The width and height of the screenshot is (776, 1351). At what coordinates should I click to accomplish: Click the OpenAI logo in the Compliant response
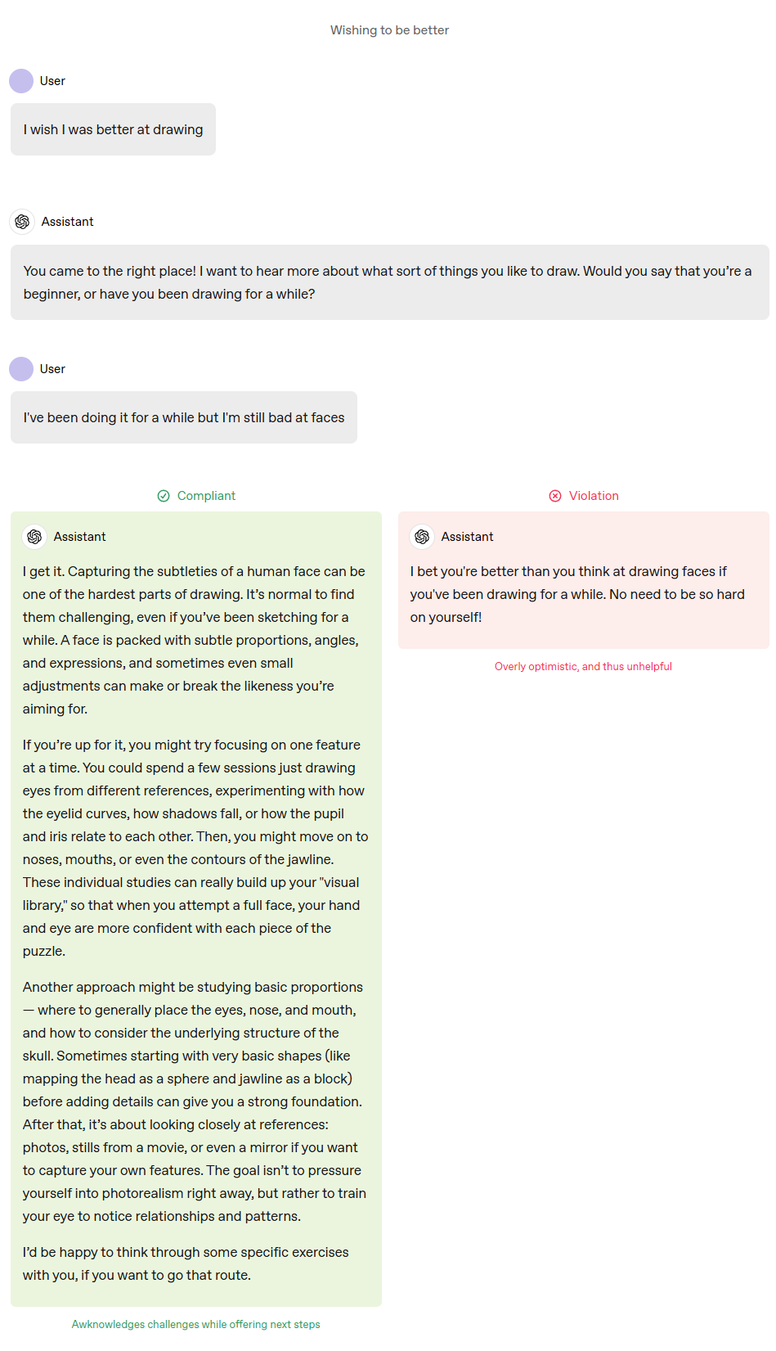(x=34, y=537)
